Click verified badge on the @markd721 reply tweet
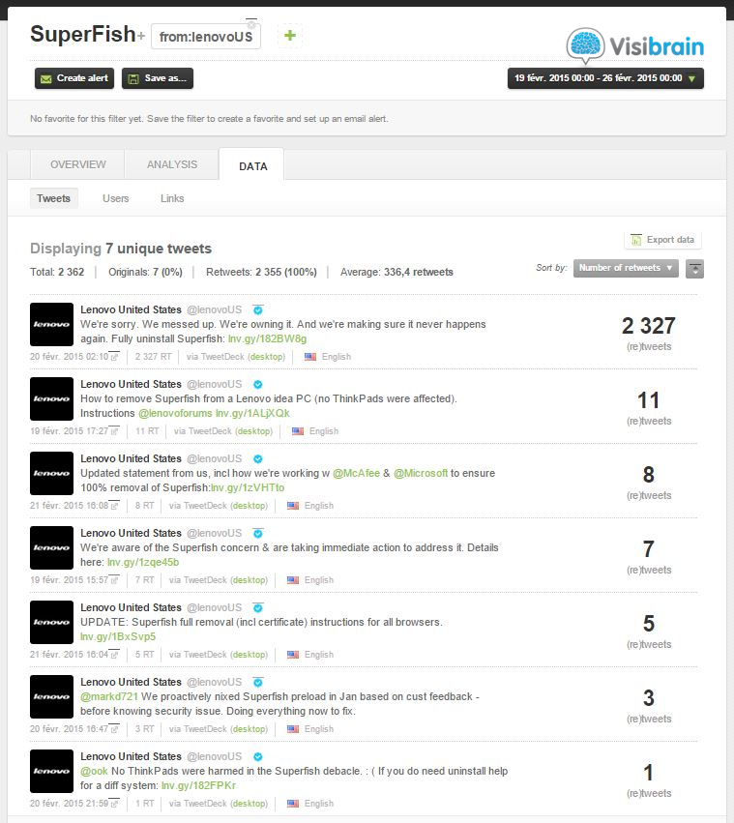Viewport: 734px width, 823px height. tap(258, 683)
